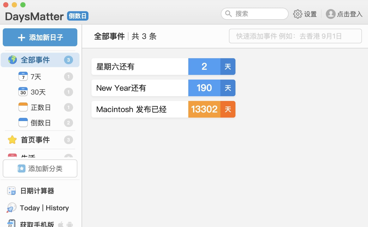Click the 日期计算器 calculator icon
The height and width of the screenshot is (227, 368).
pyautogui.click(x=12, y=191)
